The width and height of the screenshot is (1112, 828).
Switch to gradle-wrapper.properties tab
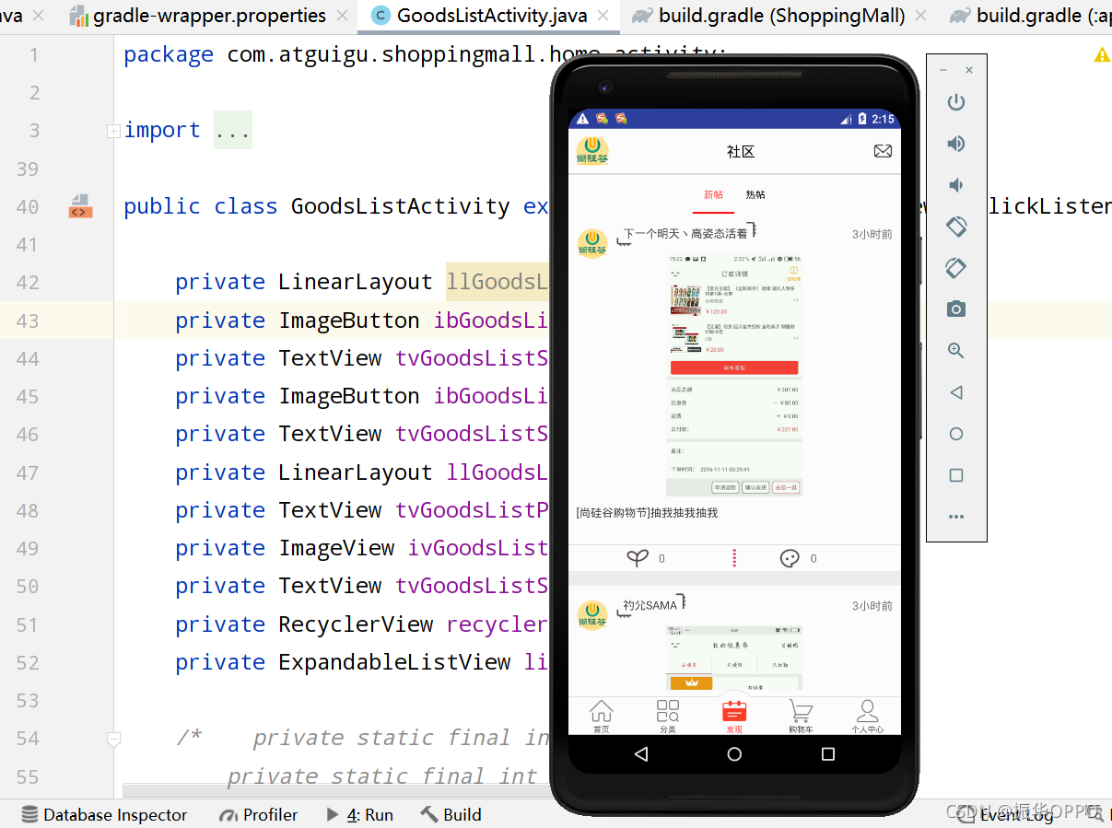coord(209,16)
